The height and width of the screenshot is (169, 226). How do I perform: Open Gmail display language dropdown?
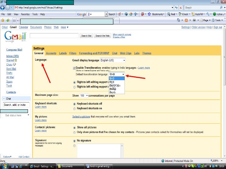(x=113, y=60)
